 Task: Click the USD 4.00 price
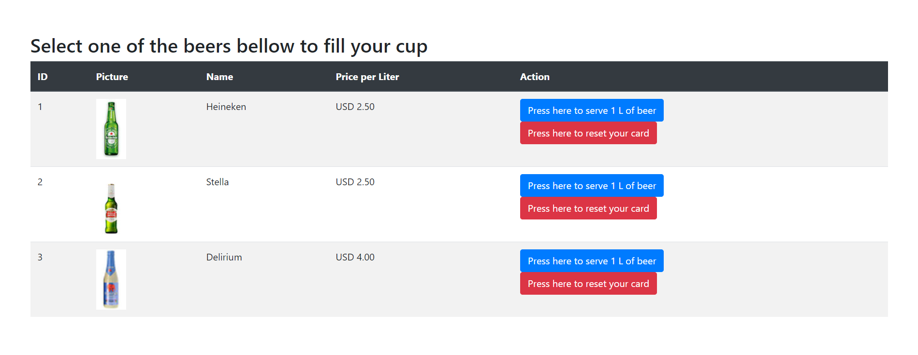pyautogui.click(x=355, y=257)
